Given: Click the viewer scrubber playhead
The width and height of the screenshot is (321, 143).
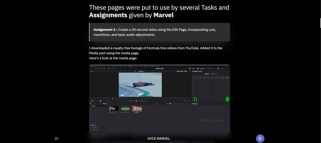Looking at the screenshot, I should point(113,98).
